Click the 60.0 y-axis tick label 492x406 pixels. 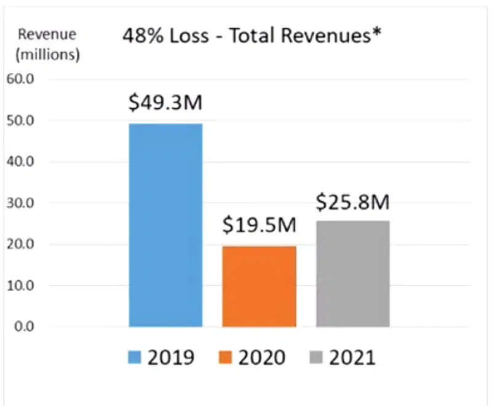tap(23, 79)
